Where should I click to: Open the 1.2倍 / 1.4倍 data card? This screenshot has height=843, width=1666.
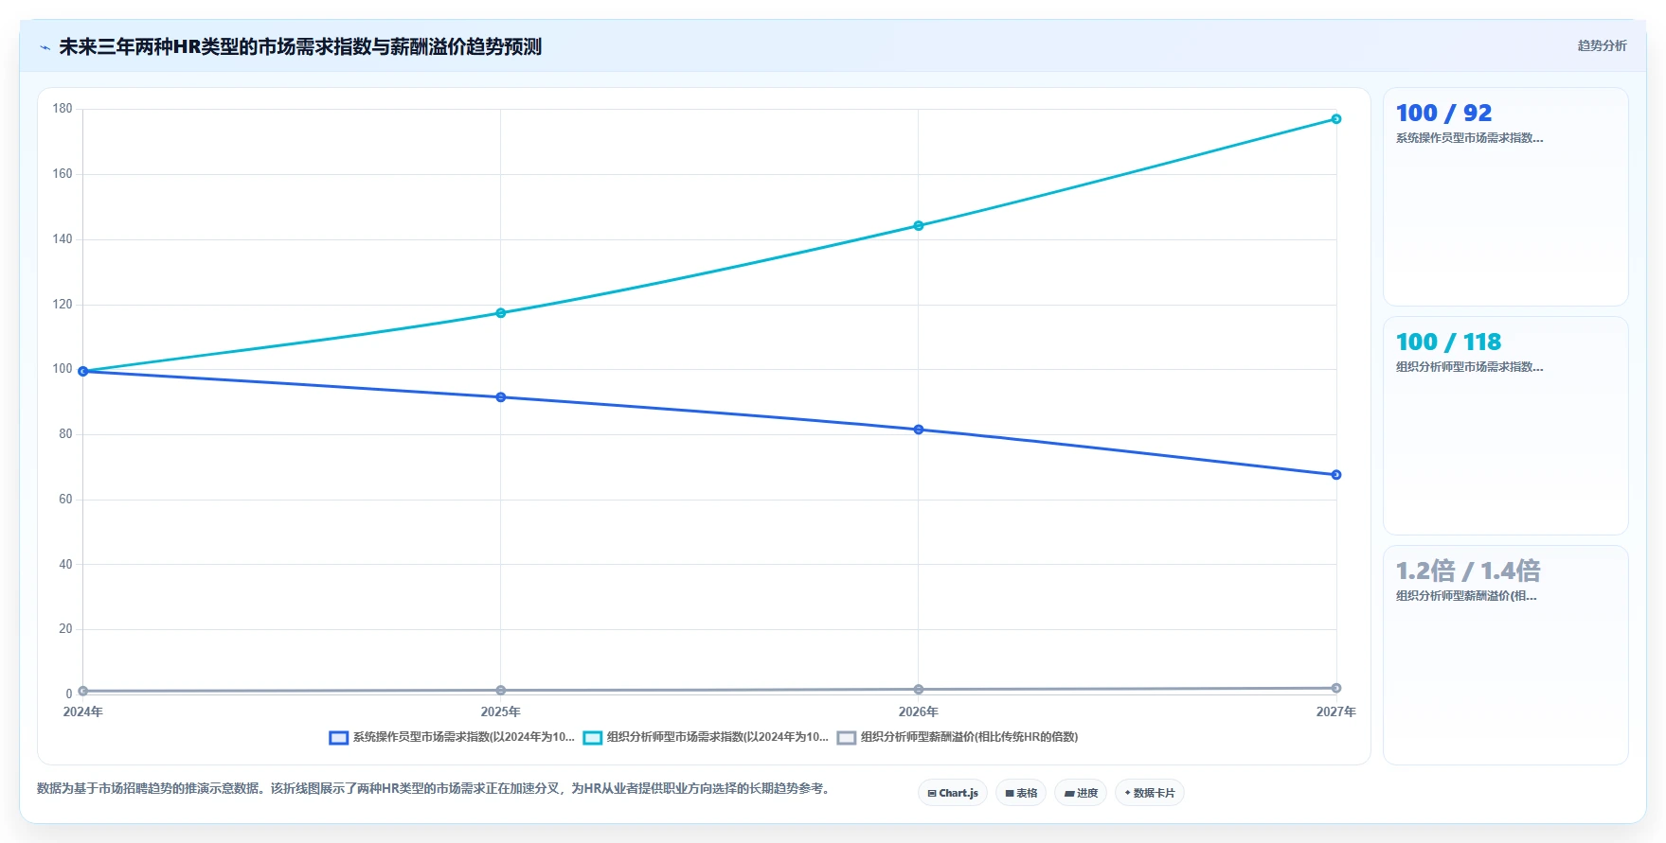(x=1506, y=655)
